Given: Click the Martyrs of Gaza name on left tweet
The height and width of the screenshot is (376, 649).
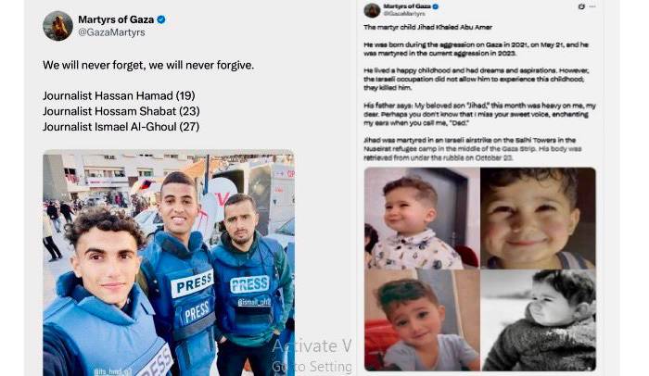Looking at the screenshot, I should (116, 19).
